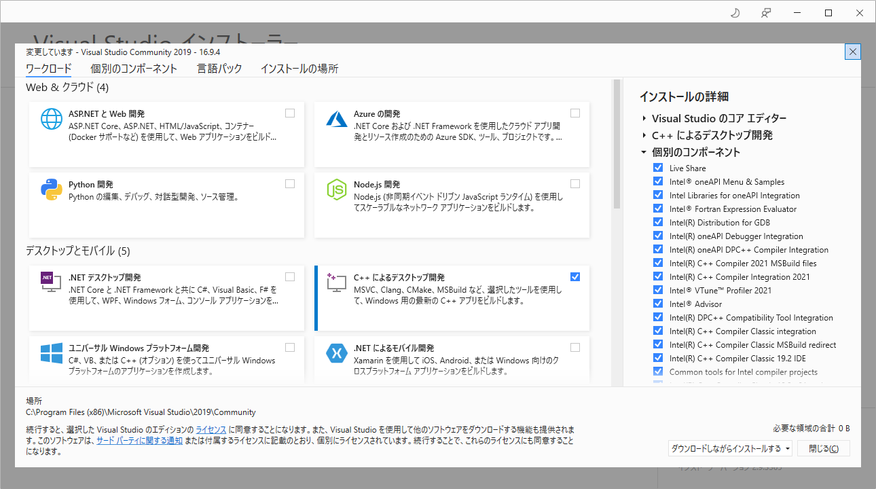Uncheck the C++ によるデスクトップ開発 workload checkbox
The image size is (876, 489).
pos(575,276)
